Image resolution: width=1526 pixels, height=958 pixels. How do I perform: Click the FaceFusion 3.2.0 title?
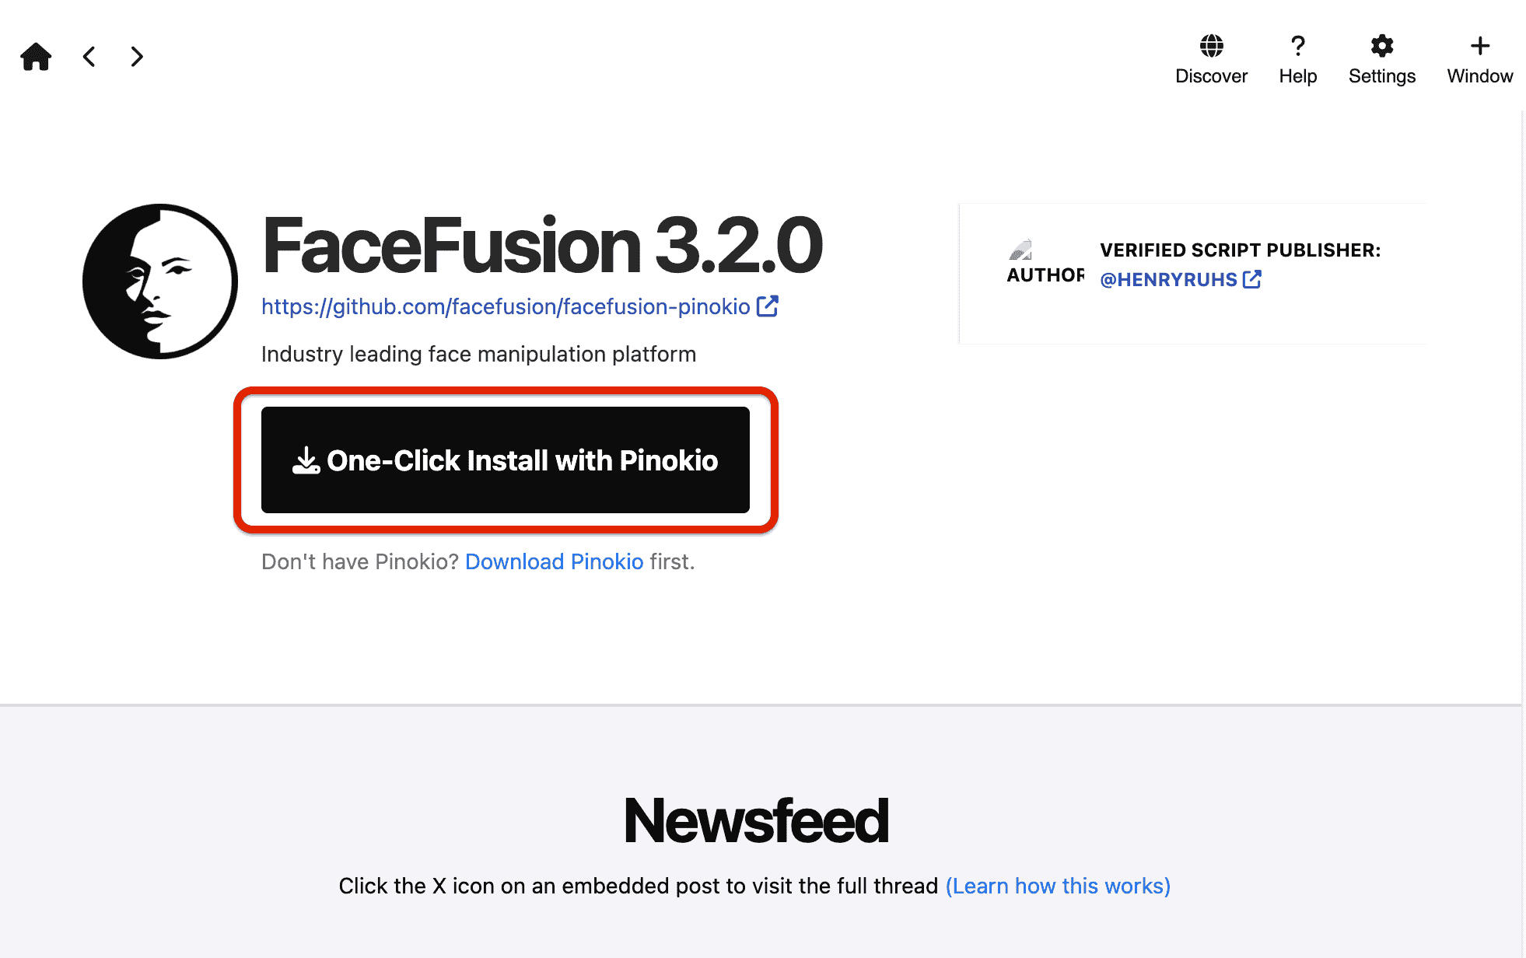coord(542,246)
